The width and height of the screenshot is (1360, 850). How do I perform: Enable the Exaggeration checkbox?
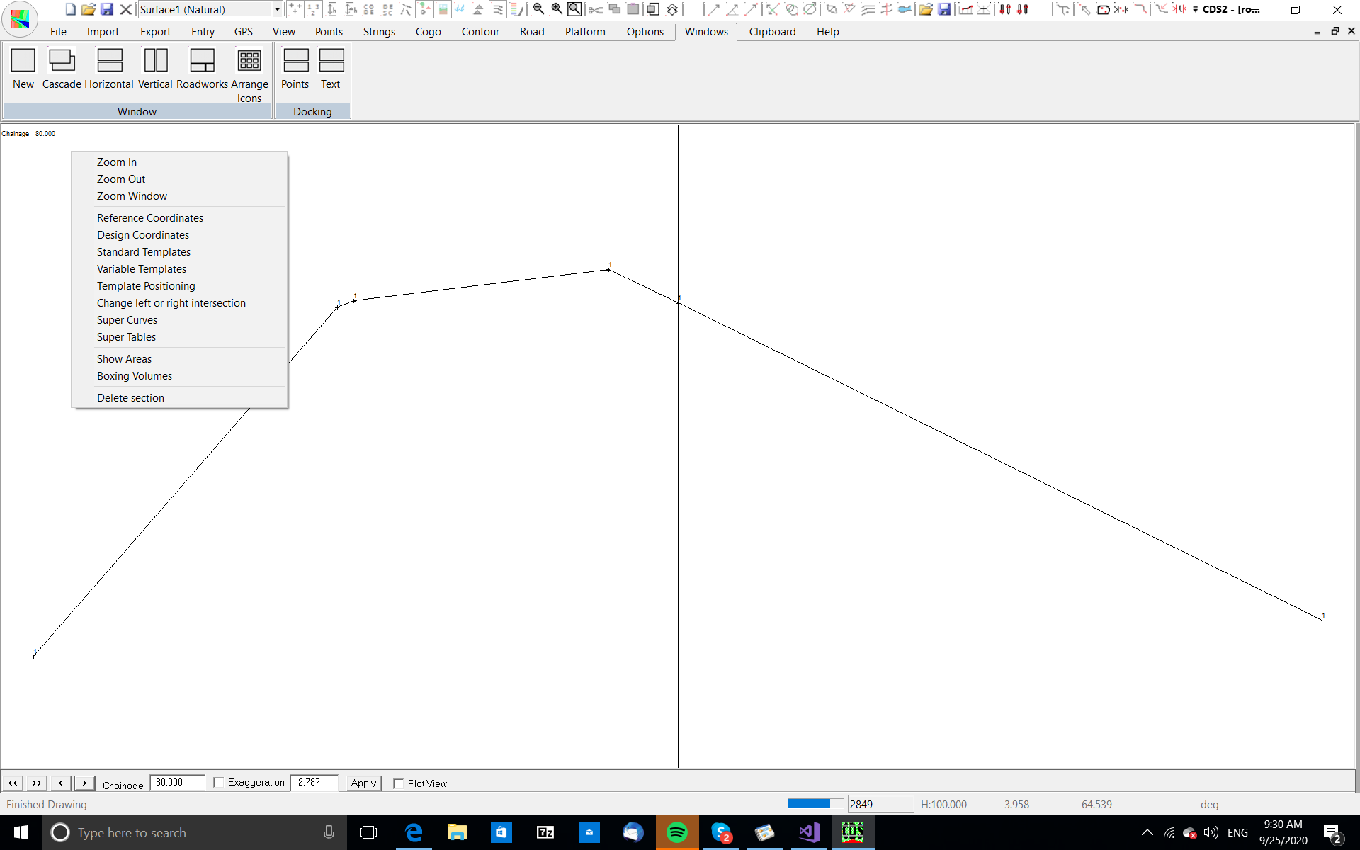tap(219, 783)
